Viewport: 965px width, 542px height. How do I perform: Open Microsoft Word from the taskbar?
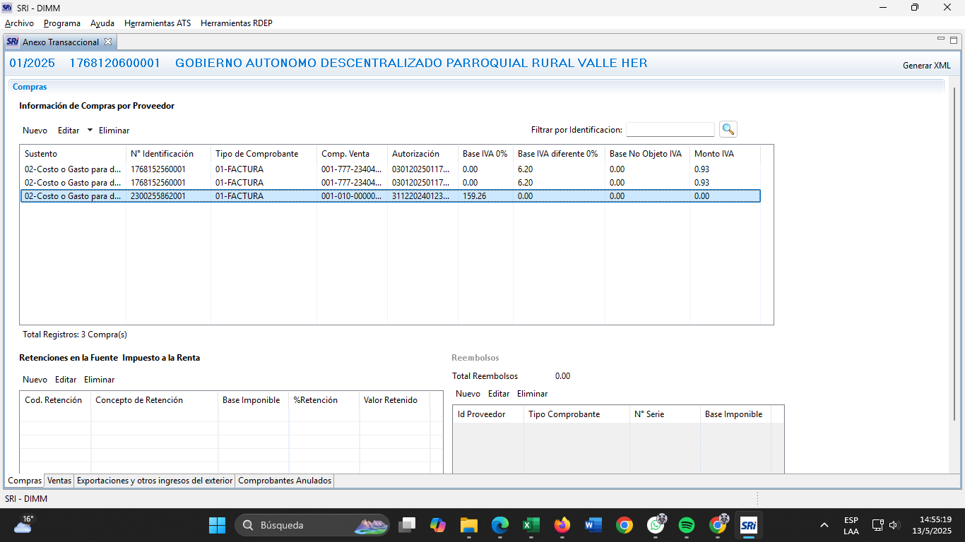(593, 525)
